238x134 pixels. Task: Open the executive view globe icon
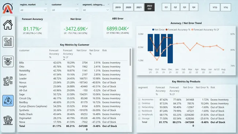[x=8, y=120]
